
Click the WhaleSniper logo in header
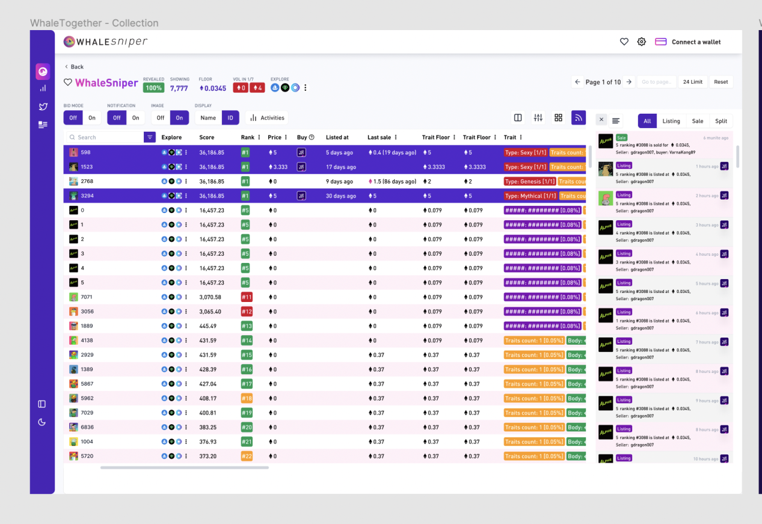click(x=105, y=42)
